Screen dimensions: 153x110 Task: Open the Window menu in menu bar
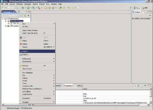click(54, 4)
